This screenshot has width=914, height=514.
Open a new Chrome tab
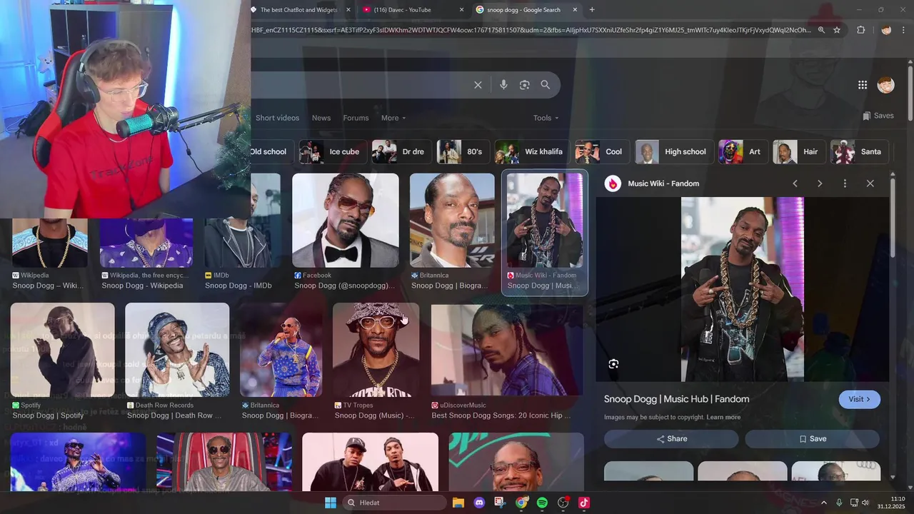point(592,10)
